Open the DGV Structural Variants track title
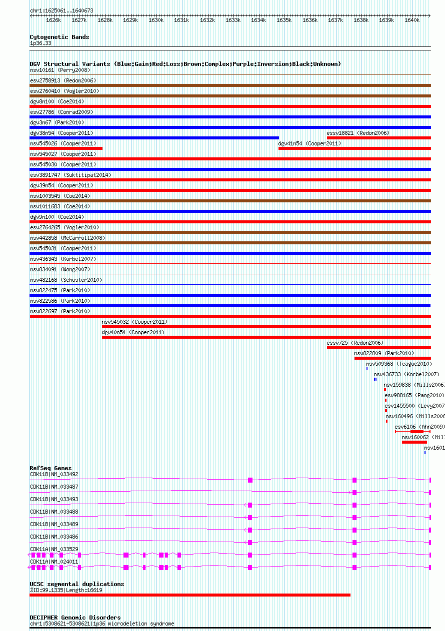The width and height of the screenshot is (445, 631). (x=185, y=64)
